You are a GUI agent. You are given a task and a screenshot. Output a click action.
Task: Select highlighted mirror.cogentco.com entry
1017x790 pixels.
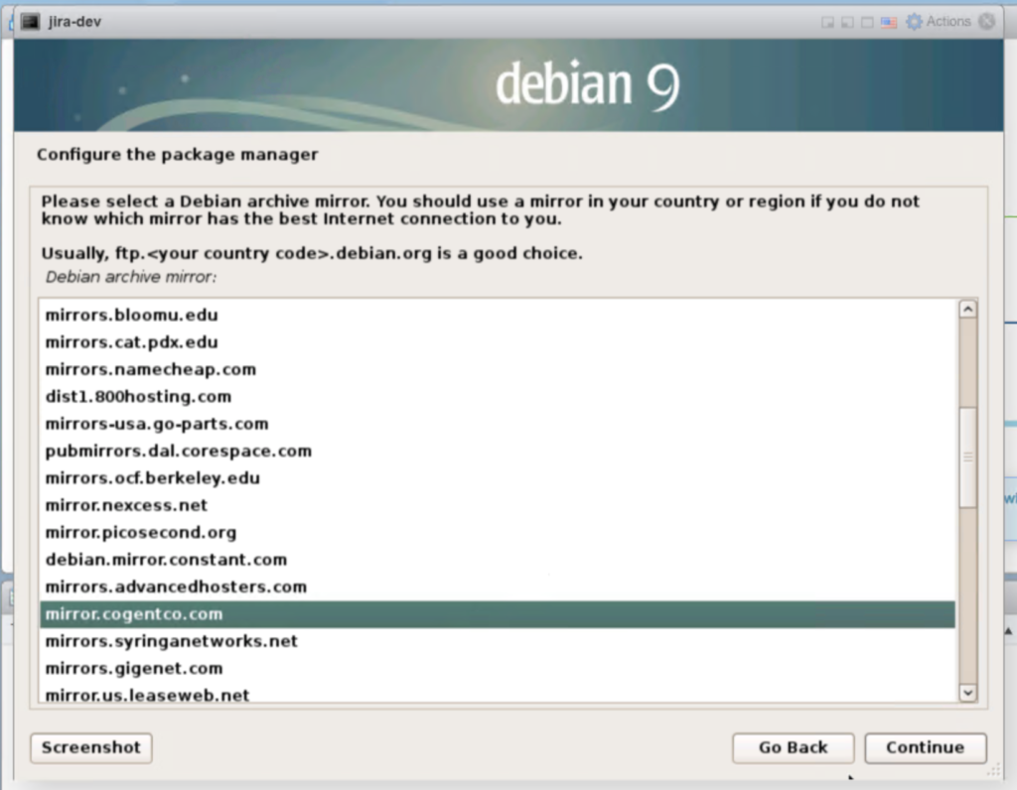coord(498,614)
